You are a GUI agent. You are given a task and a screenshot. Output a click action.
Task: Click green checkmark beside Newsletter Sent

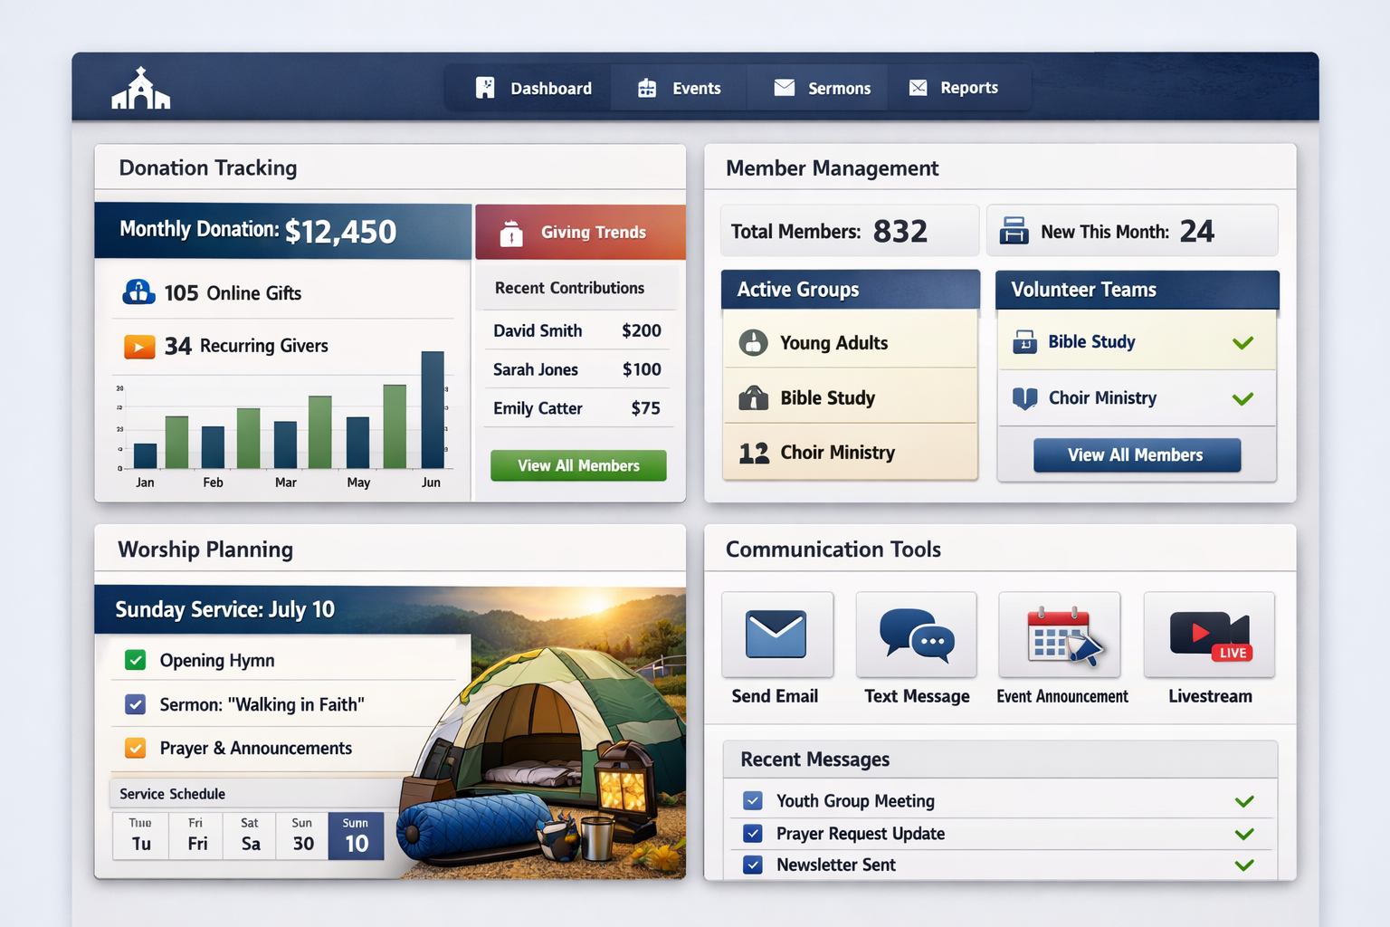pos(1244,865)
